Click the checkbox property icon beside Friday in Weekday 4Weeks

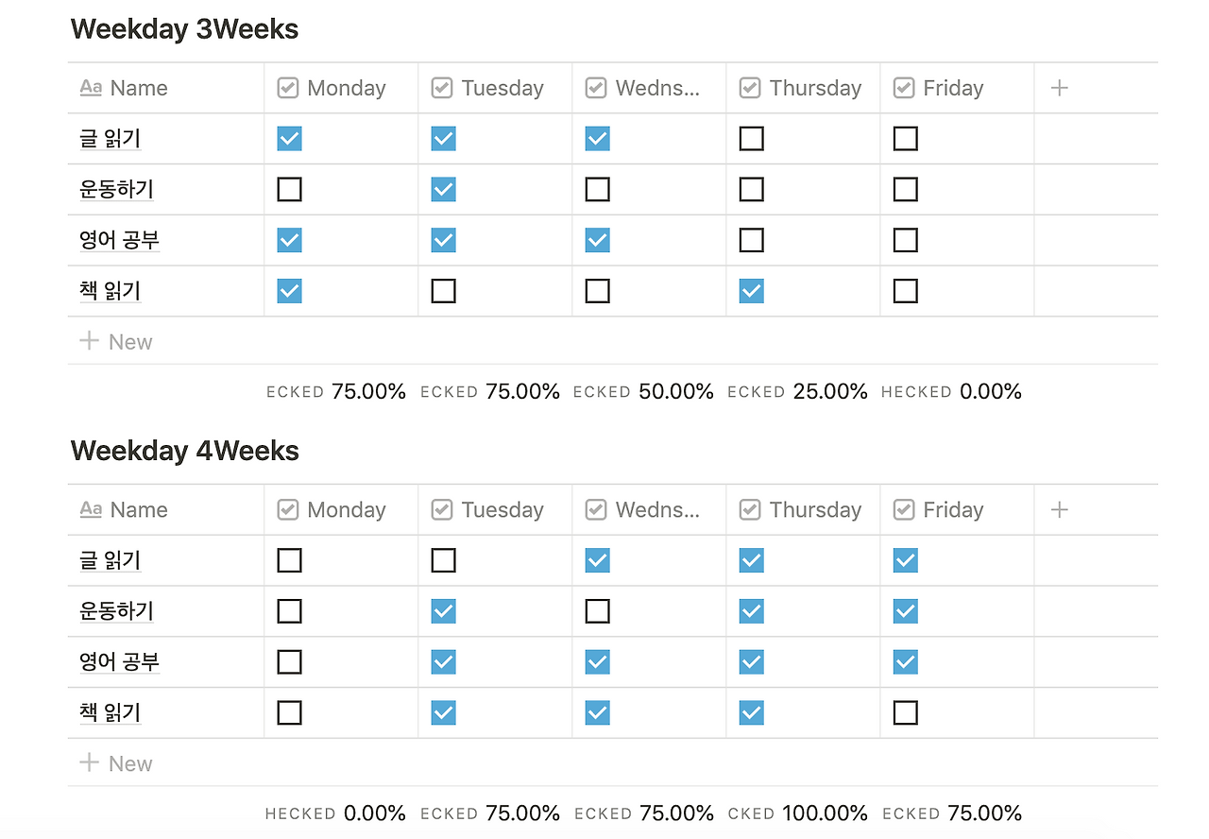[x=904, y=509]
